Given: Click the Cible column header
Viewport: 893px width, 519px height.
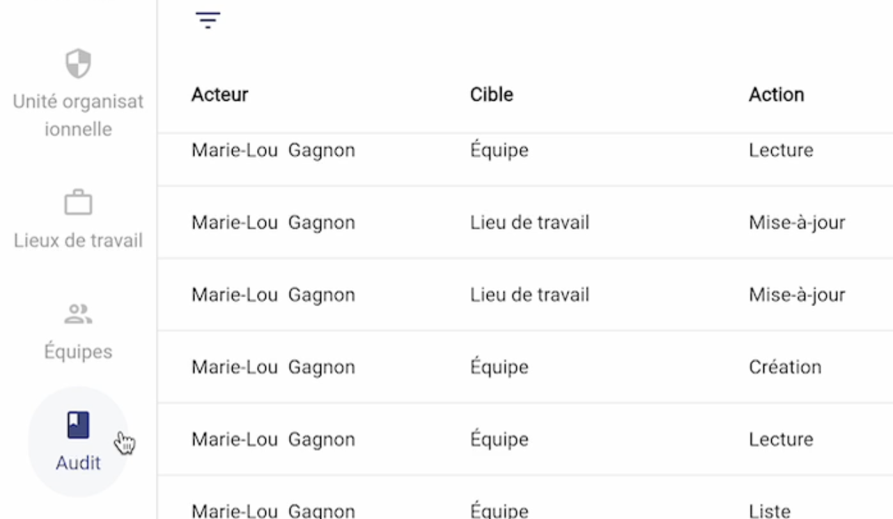Looking at the screenshot, I should pos(492,95).
